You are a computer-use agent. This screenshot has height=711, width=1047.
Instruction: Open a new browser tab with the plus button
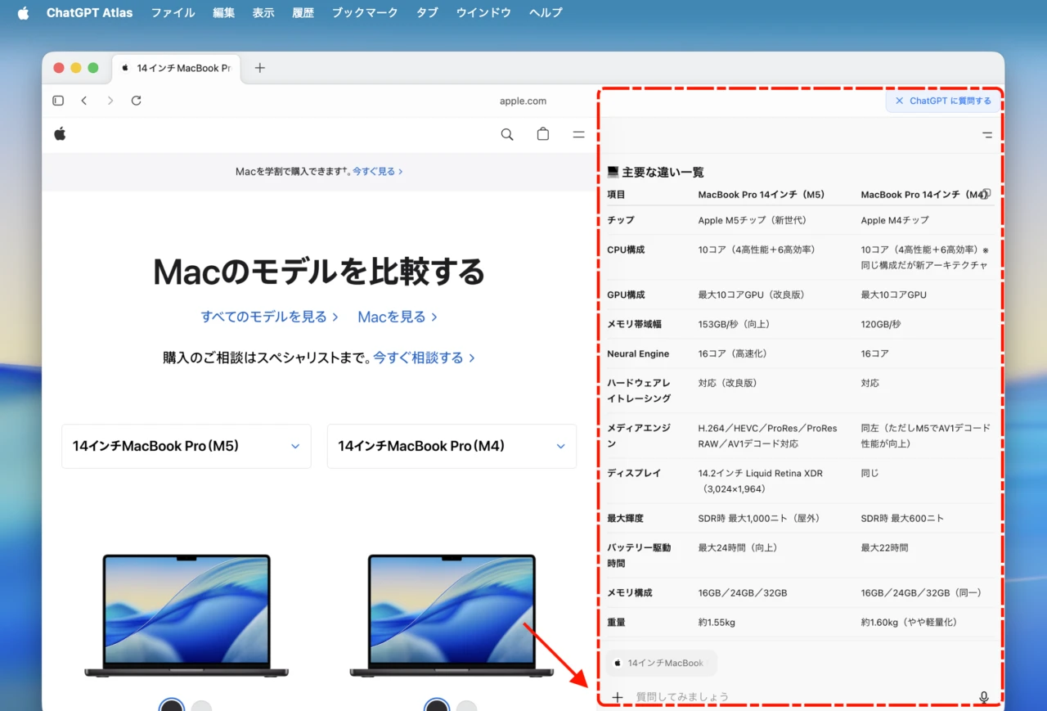click(259, 68)
